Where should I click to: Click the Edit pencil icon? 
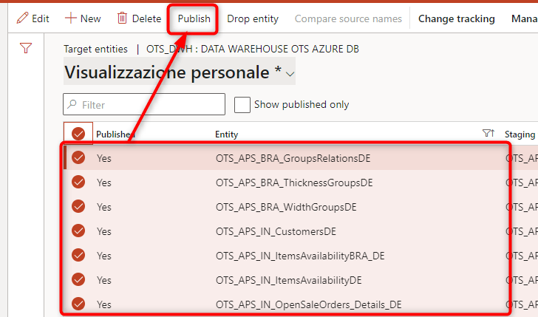(22, 18)
